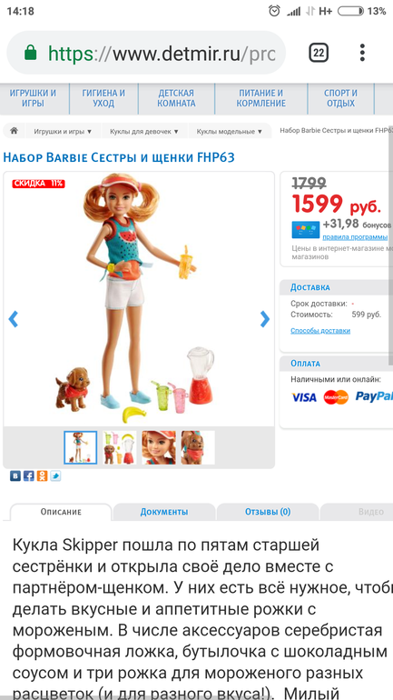Expand the 'Игрушки и игры' breadcrumb dropdown
Viewport: 393px width, 700px height.
coord(63,131)
